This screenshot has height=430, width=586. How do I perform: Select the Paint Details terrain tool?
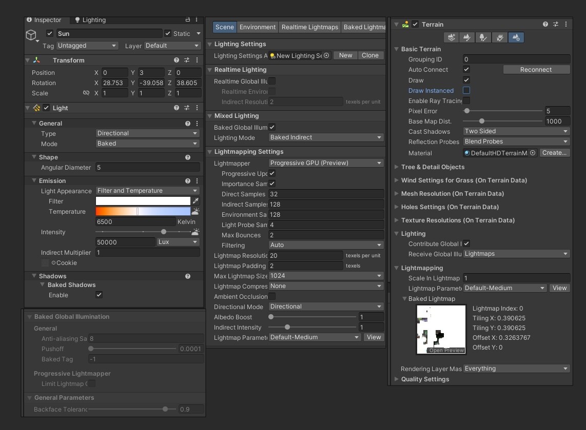tap(500, 37)
